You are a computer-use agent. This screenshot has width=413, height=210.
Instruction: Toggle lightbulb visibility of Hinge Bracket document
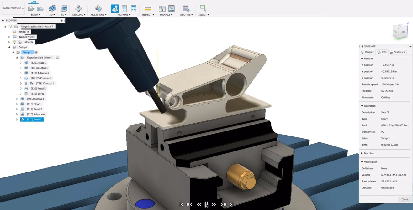[x=10, y=27]
